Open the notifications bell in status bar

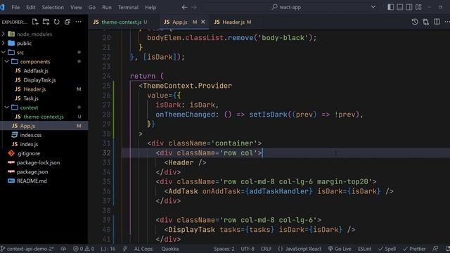[x=447, y=249]
